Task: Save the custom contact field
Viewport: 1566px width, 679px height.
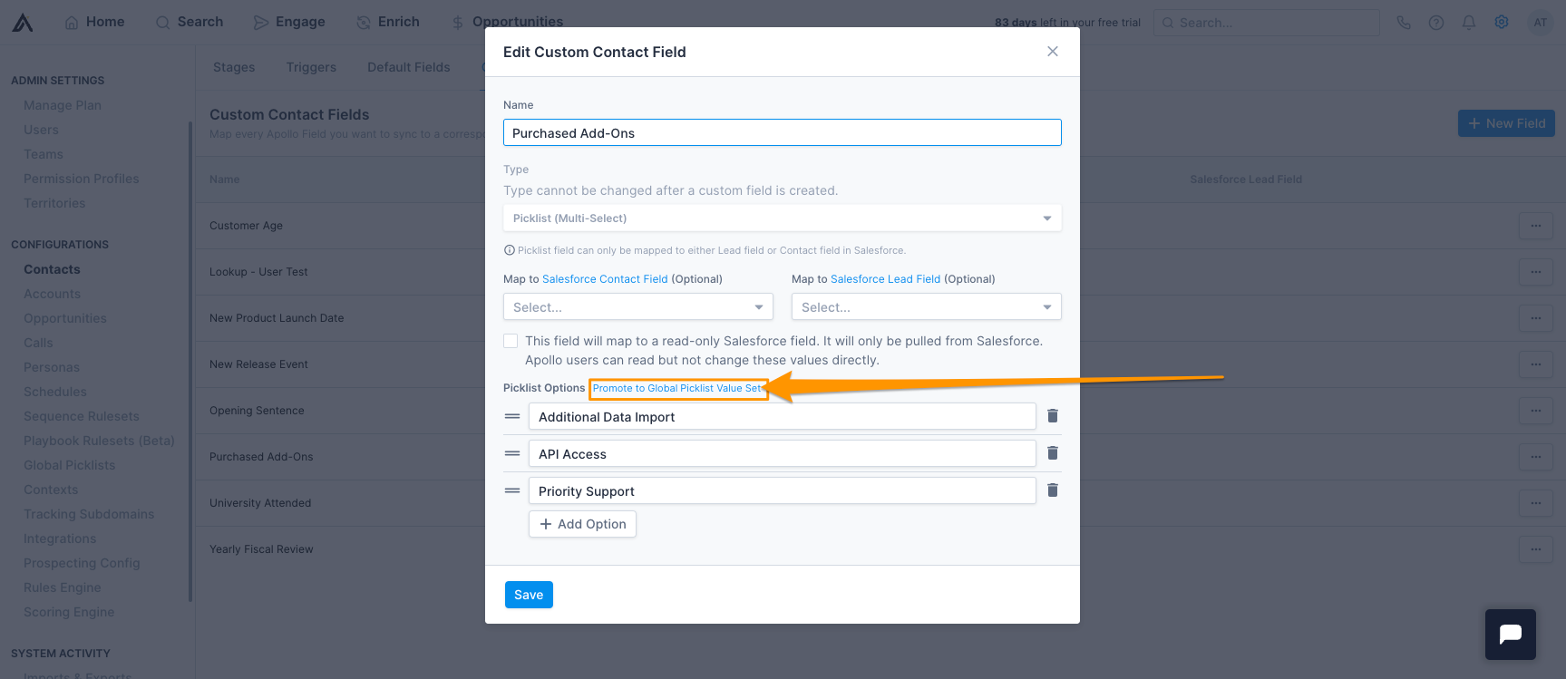Action: pyautogui.click(x=529, y=595)
